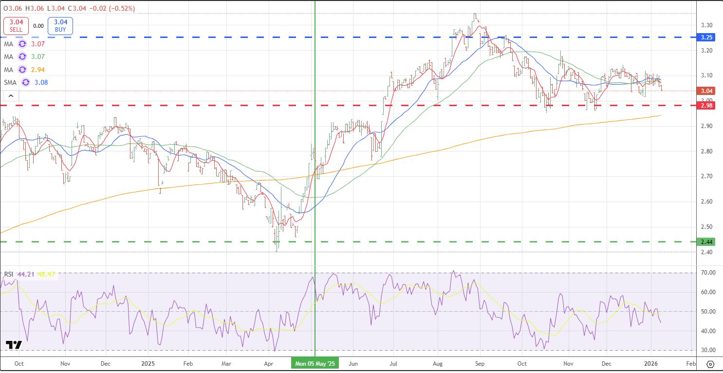The width and height of the screenshot is (723, 373).
Task: Click refresh icon beside green MA 3.07
Action: pyautogui.click(x=22, y=57)
